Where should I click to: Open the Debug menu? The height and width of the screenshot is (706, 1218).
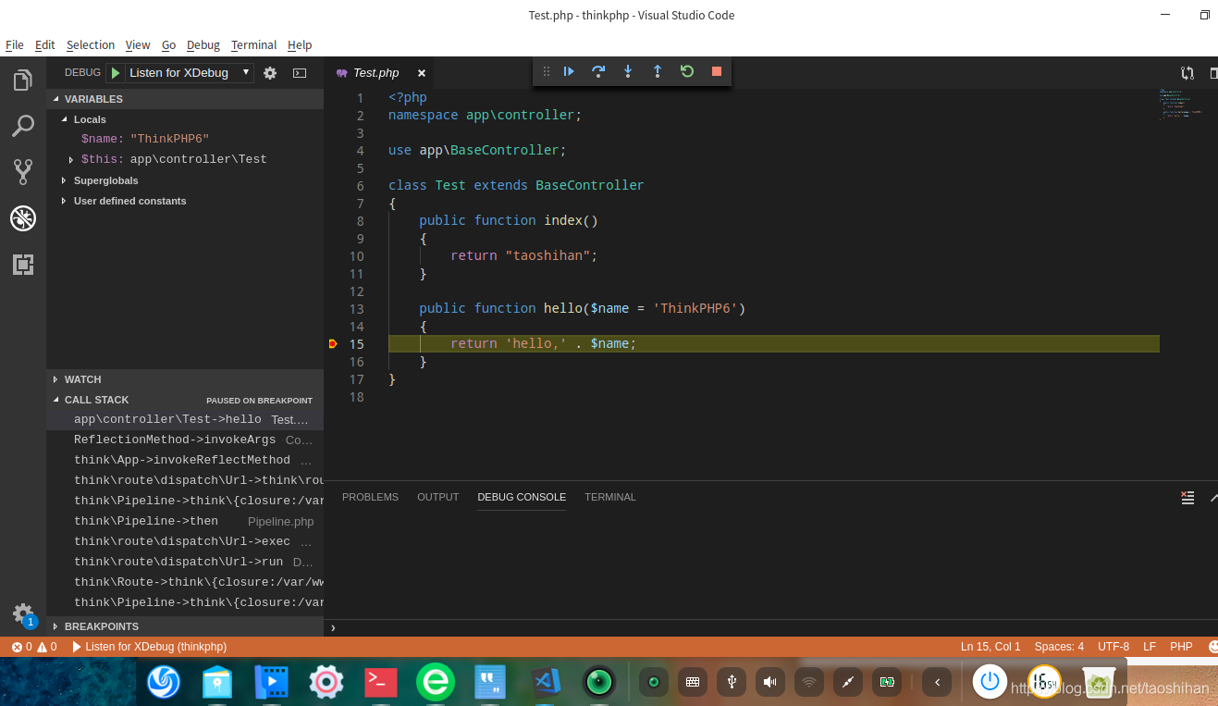point(203,44)
